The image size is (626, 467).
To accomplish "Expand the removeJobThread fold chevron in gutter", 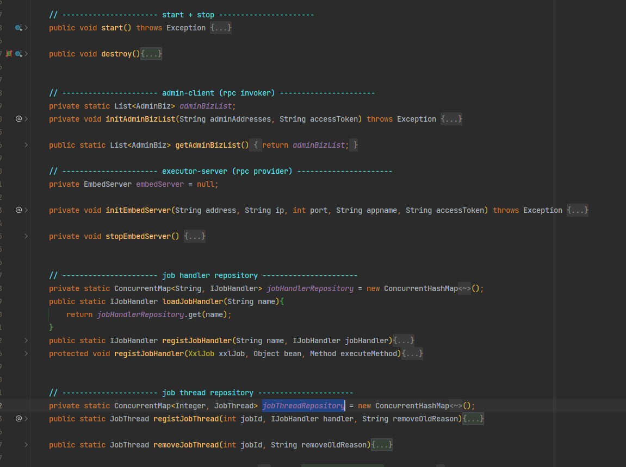I will click(x=26, y=445).
